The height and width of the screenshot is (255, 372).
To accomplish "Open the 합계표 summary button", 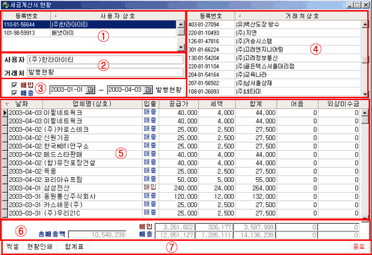I will 74,247.
